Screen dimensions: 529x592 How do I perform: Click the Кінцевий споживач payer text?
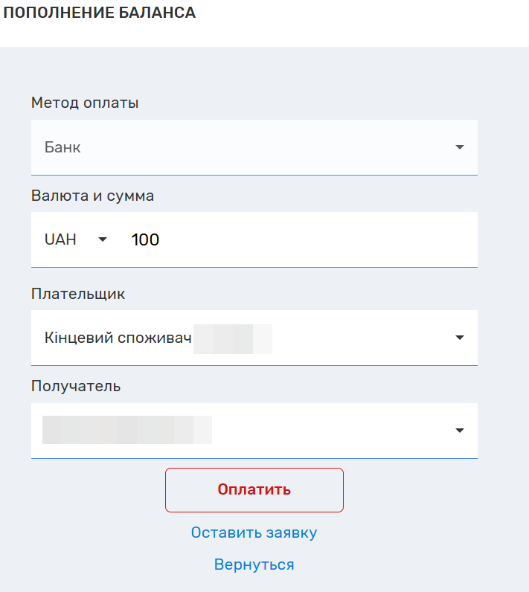click(x=117, y=338)
